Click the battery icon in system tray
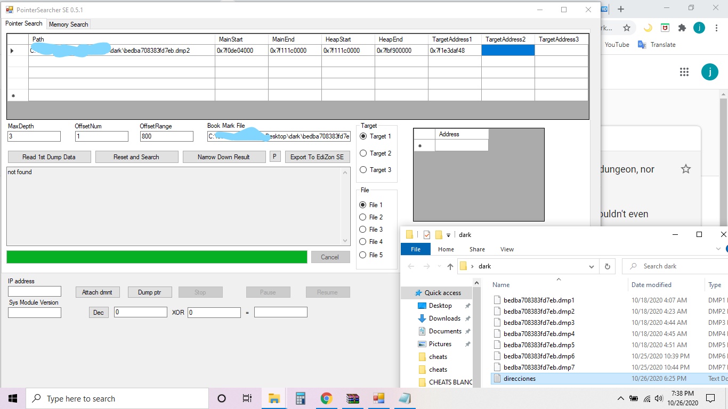This screenshot has width=728, height=409. click(634, 398)
